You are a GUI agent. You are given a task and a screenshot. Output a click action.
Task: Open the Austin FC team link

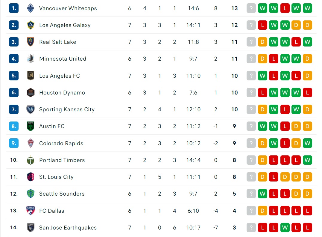[52, 126]
